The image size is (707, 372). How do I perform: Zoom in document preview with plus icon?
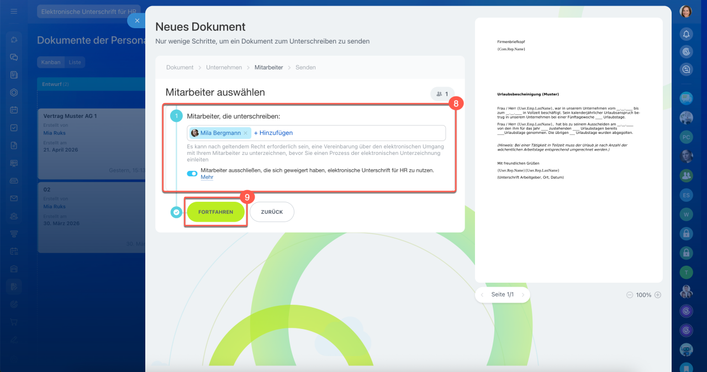click(657, 295)
